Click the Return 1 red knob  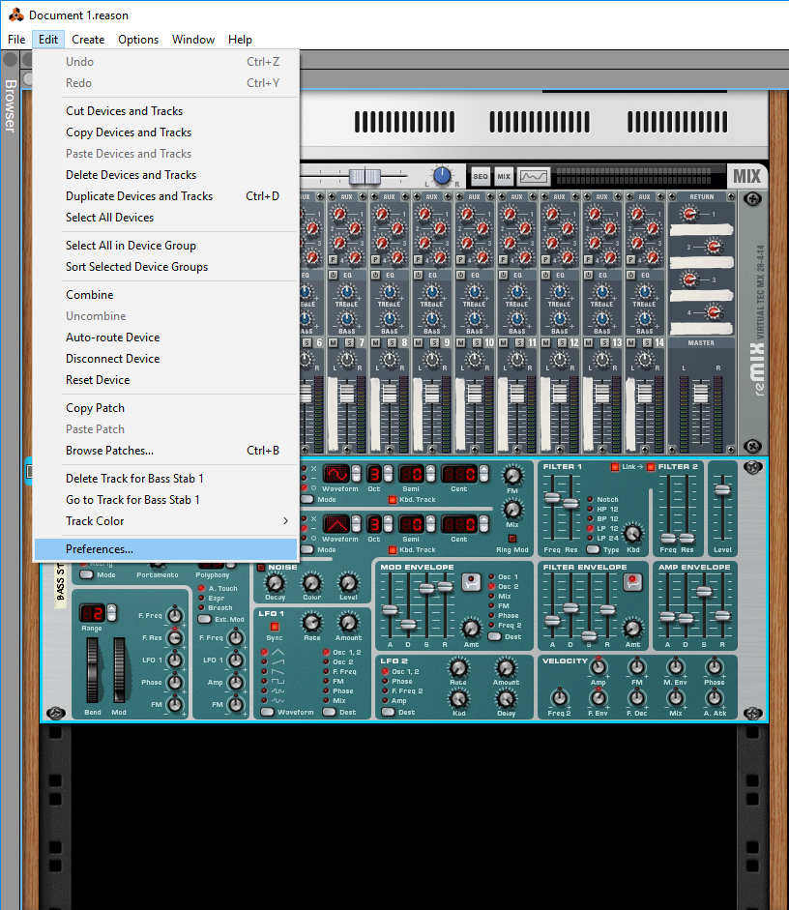(690, 214)
